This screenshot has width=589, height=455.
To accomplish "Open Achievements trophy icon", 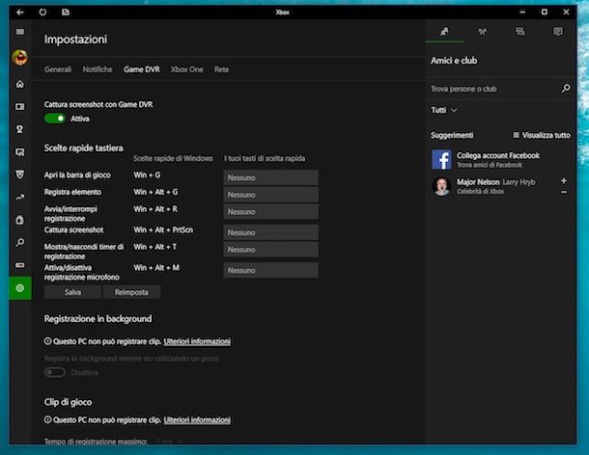I will 20,129.
